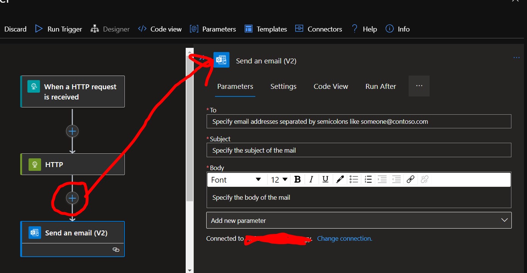Open the Templates panel

[x=266, y=29]
